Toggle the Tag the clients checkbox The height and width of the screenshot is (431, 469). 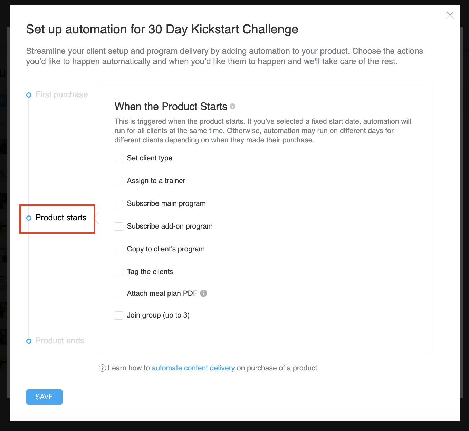pyautogui.click(x=119, y=272)
